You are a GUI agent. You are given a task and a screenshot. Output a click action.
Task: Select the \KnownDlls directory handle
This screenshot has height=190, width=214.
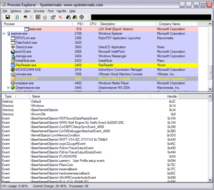point(38,114)
